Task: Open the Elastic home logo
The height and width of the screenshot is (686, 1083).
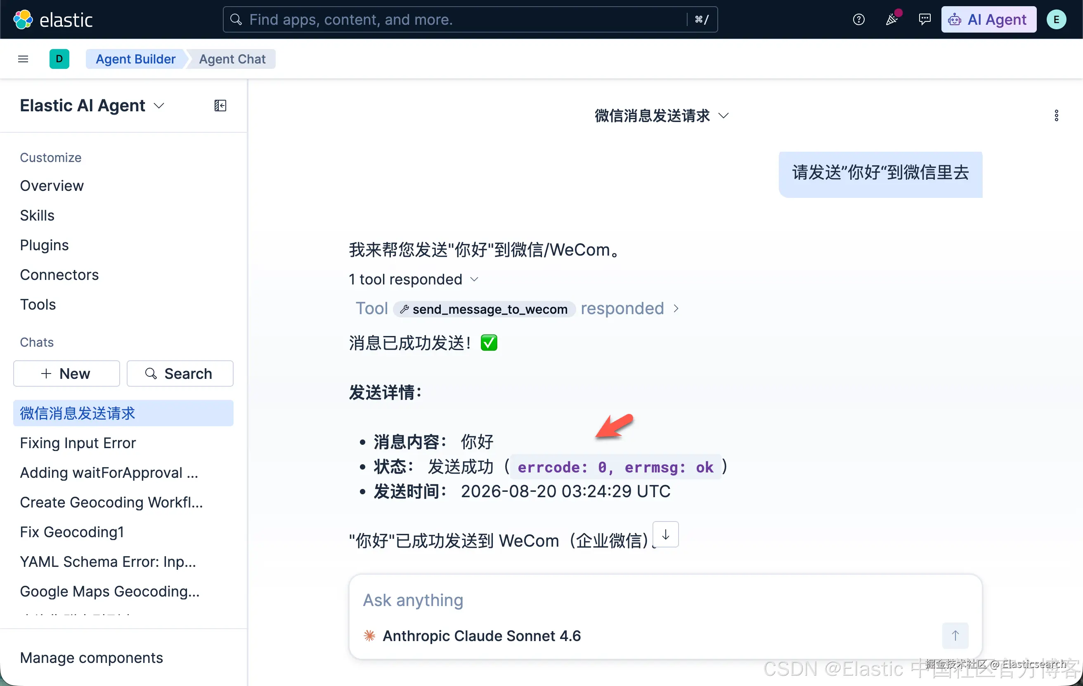Action: point(52,19)
